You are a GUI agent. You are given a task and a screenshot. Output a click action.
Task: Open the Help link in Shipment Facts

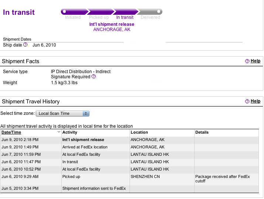pos(256,61)
